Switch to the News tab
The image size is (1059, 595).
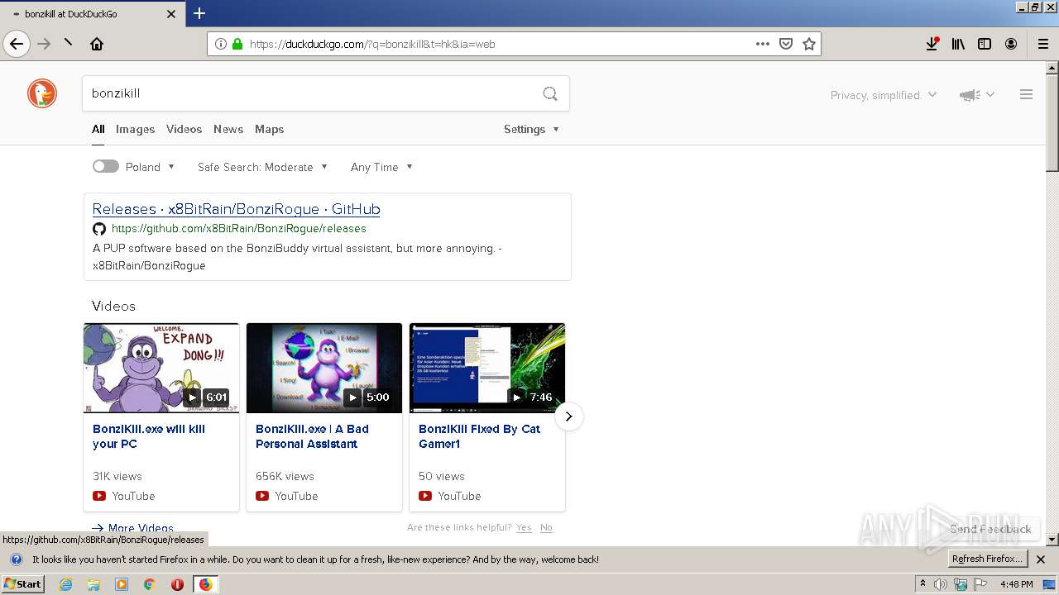point(228,129)
